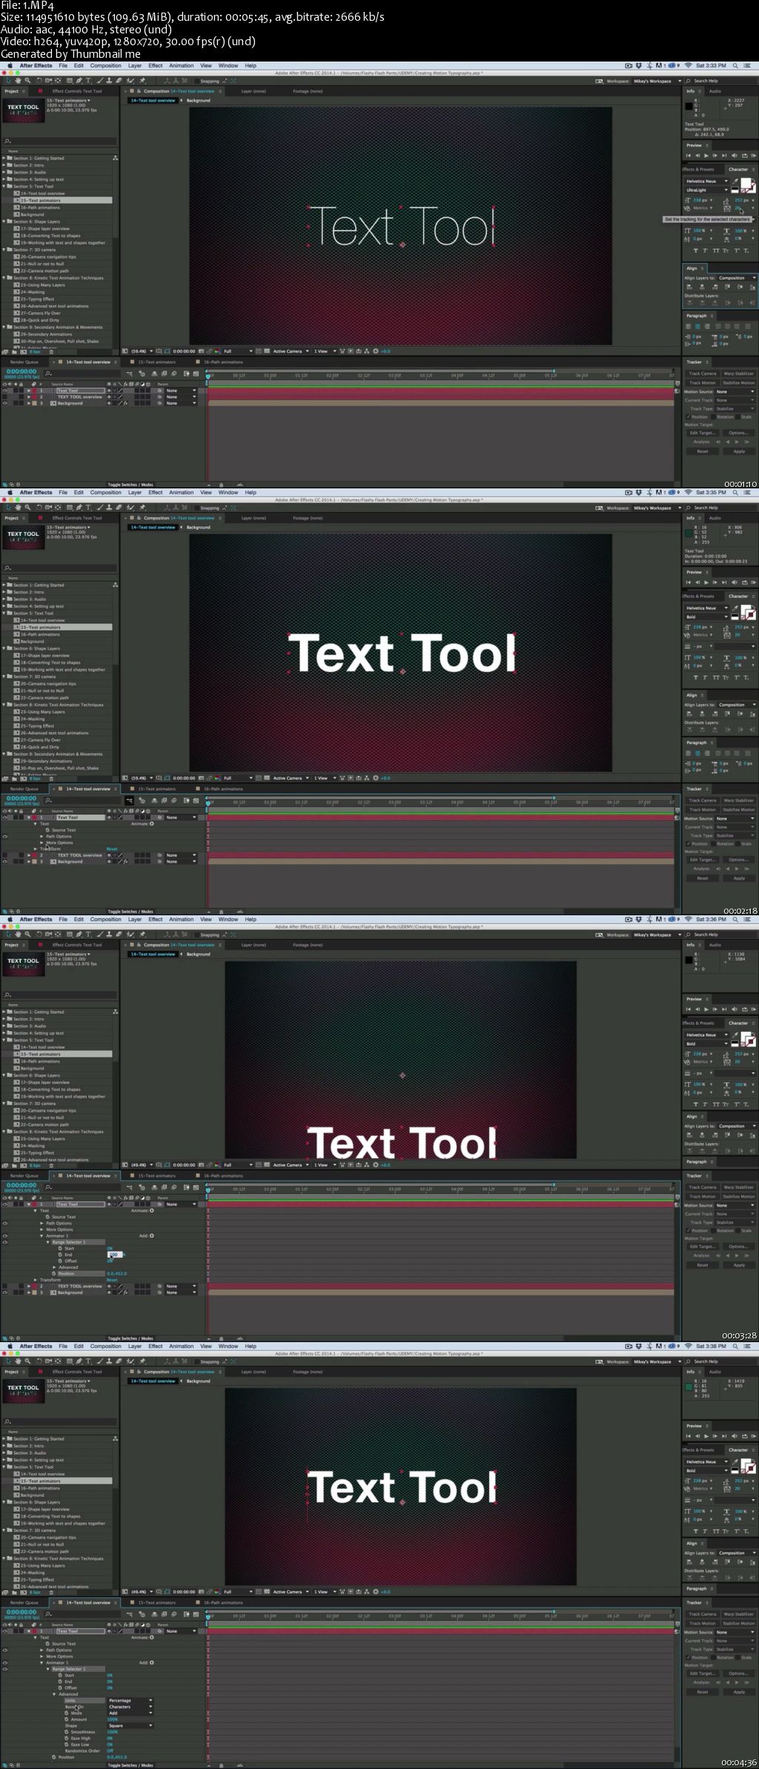The image size is (759, 1769).
Task: Enable the Tracker Scale checkbox in the 00:01:10 frame
Action: click(738, 416)
